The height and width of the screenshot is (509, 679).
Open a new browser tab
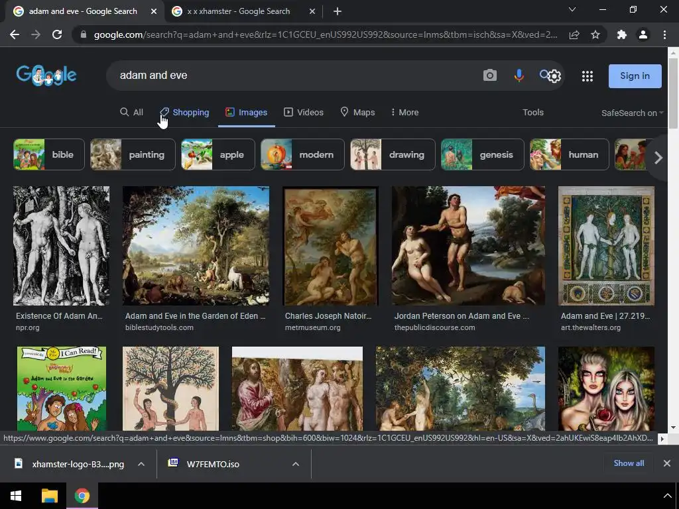coord(338,12)
